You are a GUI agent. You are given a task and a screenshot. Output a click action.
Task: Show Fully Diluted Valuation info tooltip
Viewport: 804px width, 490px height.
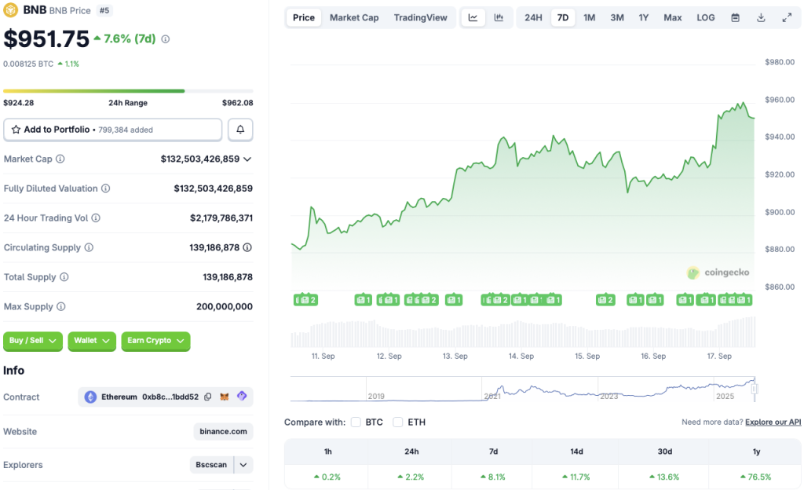[x=106, y=188]
